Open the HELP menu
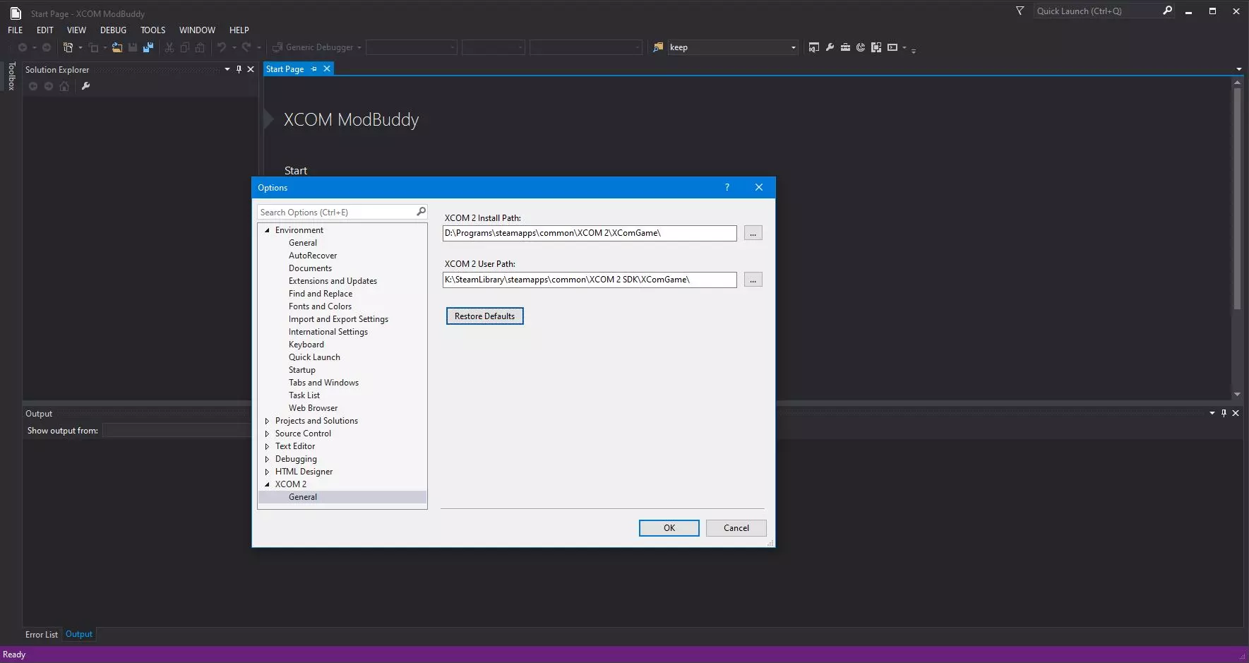The height and width of the screenshot is (663, 1249). (239, 30)
